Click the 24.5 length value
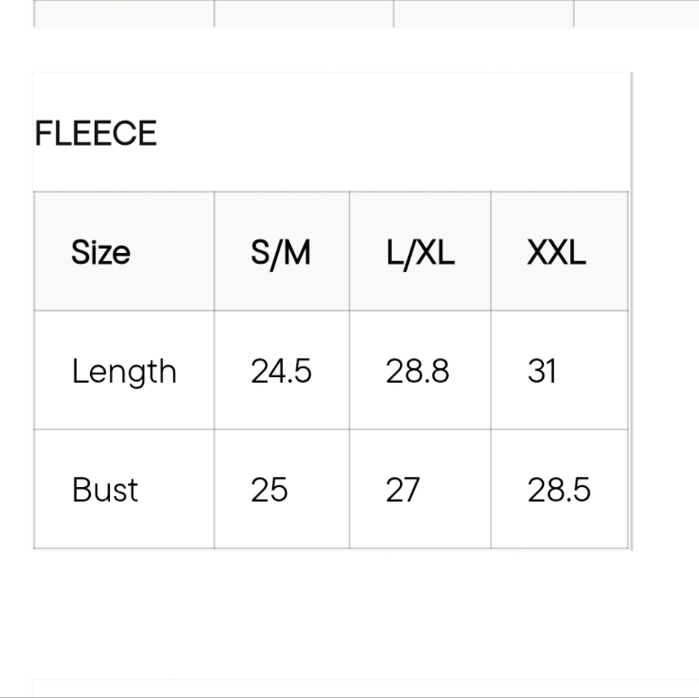The image size is (699, 698). [282, 370]
